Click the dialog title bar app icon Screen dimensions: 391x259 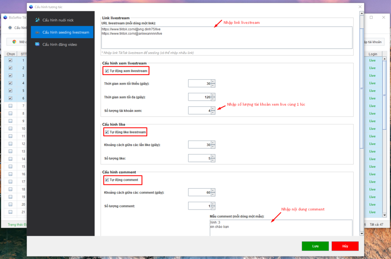coord(31,7)
